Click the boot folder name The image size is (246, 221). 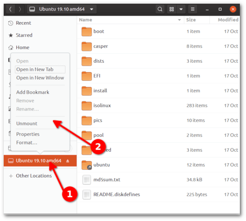(x=99, y=31)
